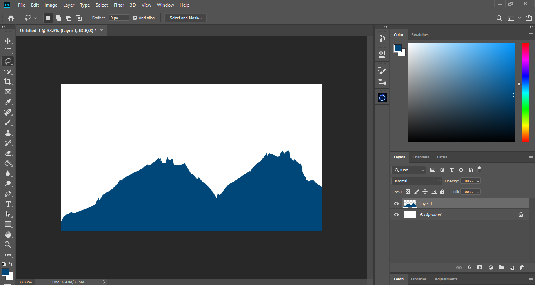The height and width of the screenshot is (285, 535).
Task: Click the Select and Mask button
Action: (186, 18)
